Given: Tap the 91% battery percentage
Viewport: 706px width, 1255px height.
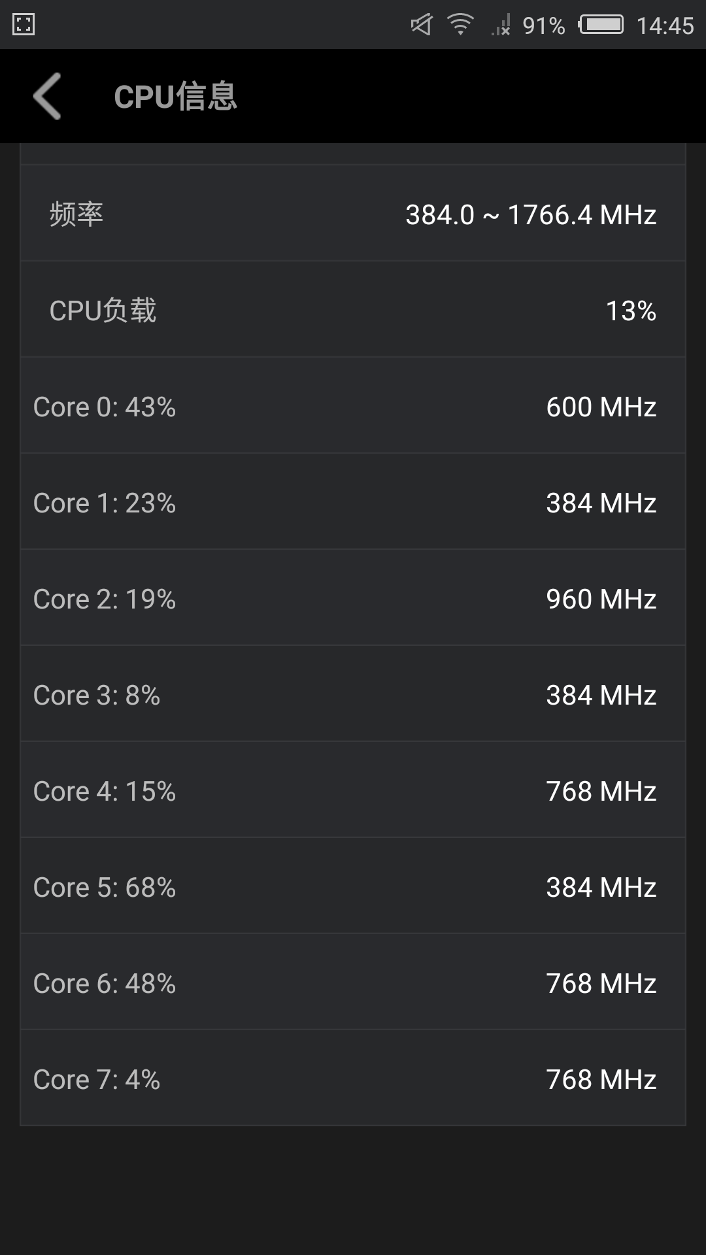Looking at the screenshot, I should click(x=544, y=25).
